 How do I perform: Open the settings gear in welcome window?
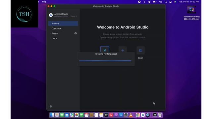(51, 106)
